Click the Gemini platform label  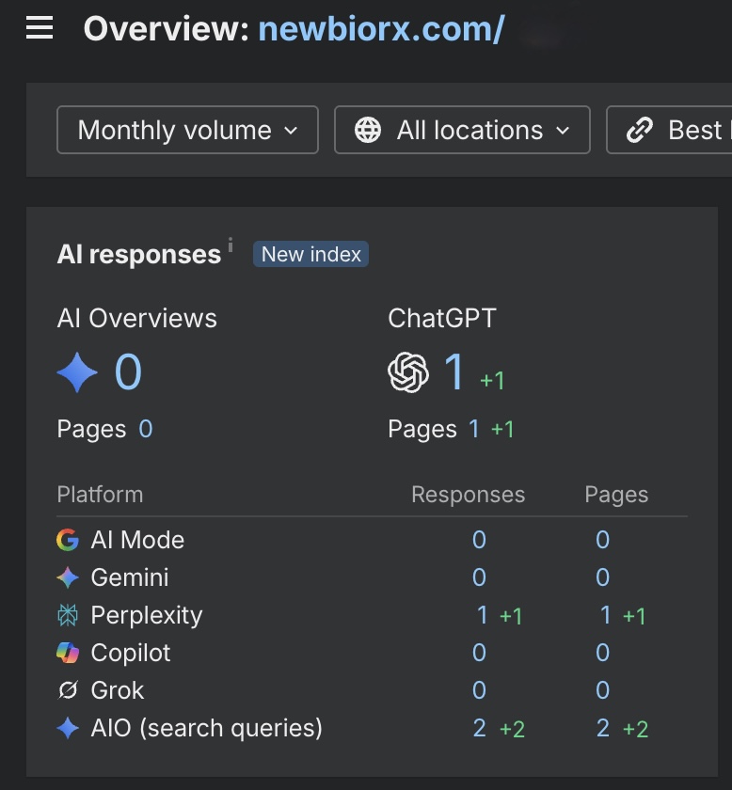point(130,577)
